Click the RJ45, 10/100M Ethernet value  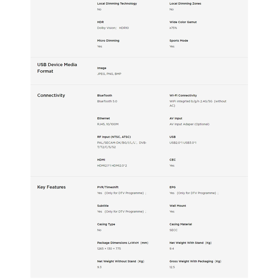click(108, 124)
